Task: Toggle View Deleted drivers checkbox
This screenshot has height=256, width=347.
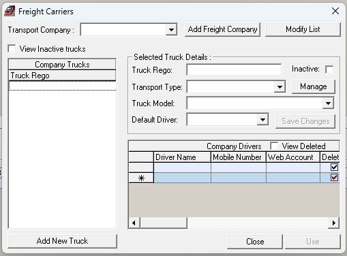Action: tap(274, 146)
